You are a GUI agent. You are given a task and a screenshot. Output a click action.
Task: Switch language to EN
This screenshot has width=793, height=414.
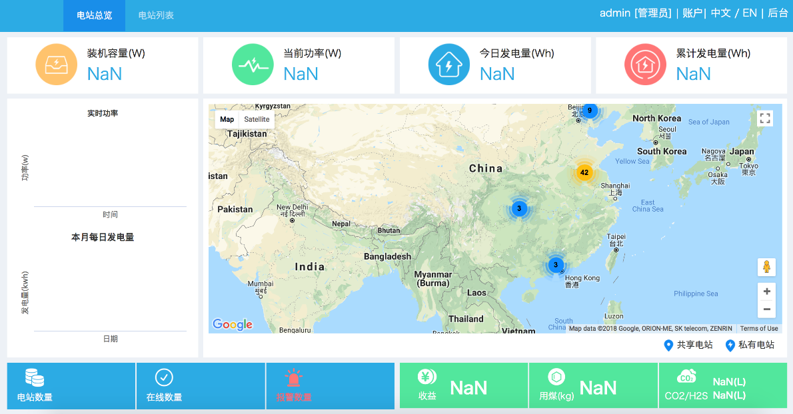pyautogui.click(x=750, y=13)
